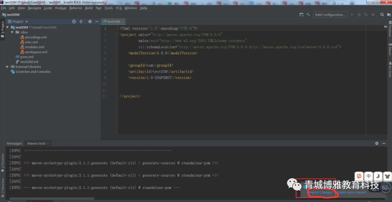Click the editor inspection eye icon
This screenshot has height=202, width=392.
(x=385, y=27)
